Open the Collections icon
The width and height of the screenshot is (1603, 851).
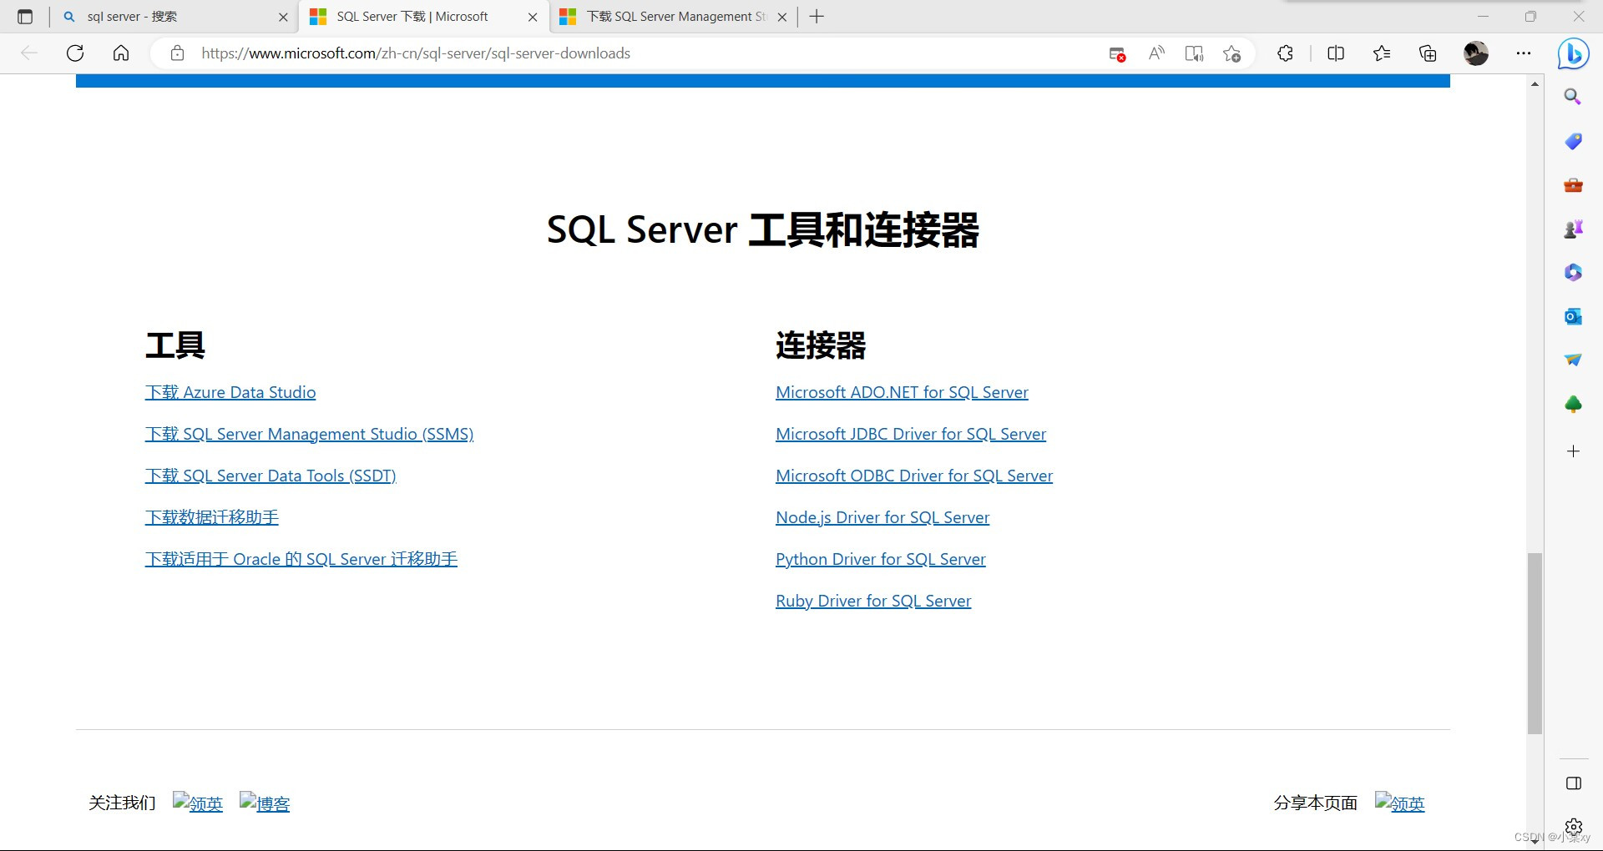[x=1428, y=53]
